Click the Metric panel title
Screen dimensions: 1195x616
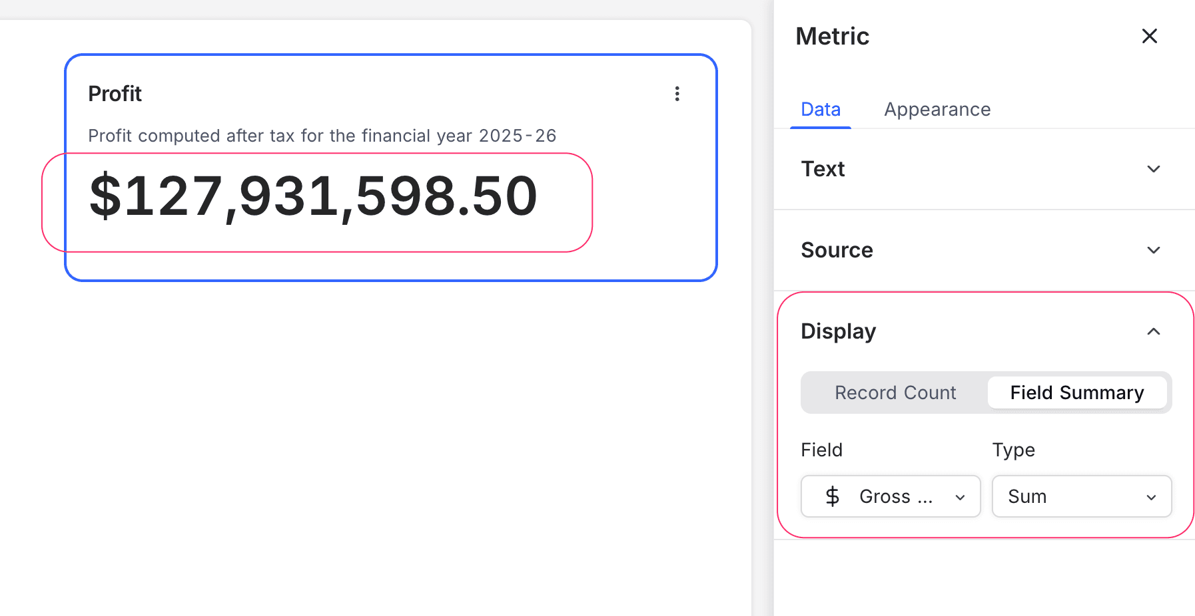click(x=832, y=36)
